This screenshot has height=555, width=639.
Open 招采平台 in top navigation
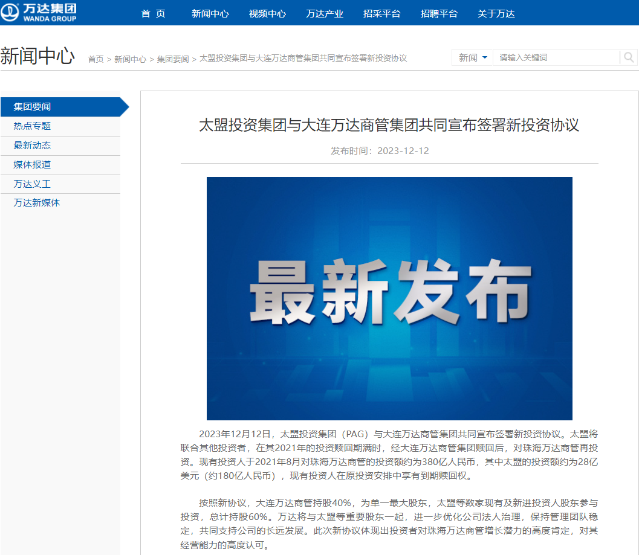tap(382, 13)
